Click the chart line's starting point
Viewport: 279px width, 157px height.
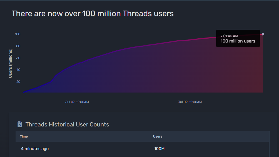[x=23, y=92]
